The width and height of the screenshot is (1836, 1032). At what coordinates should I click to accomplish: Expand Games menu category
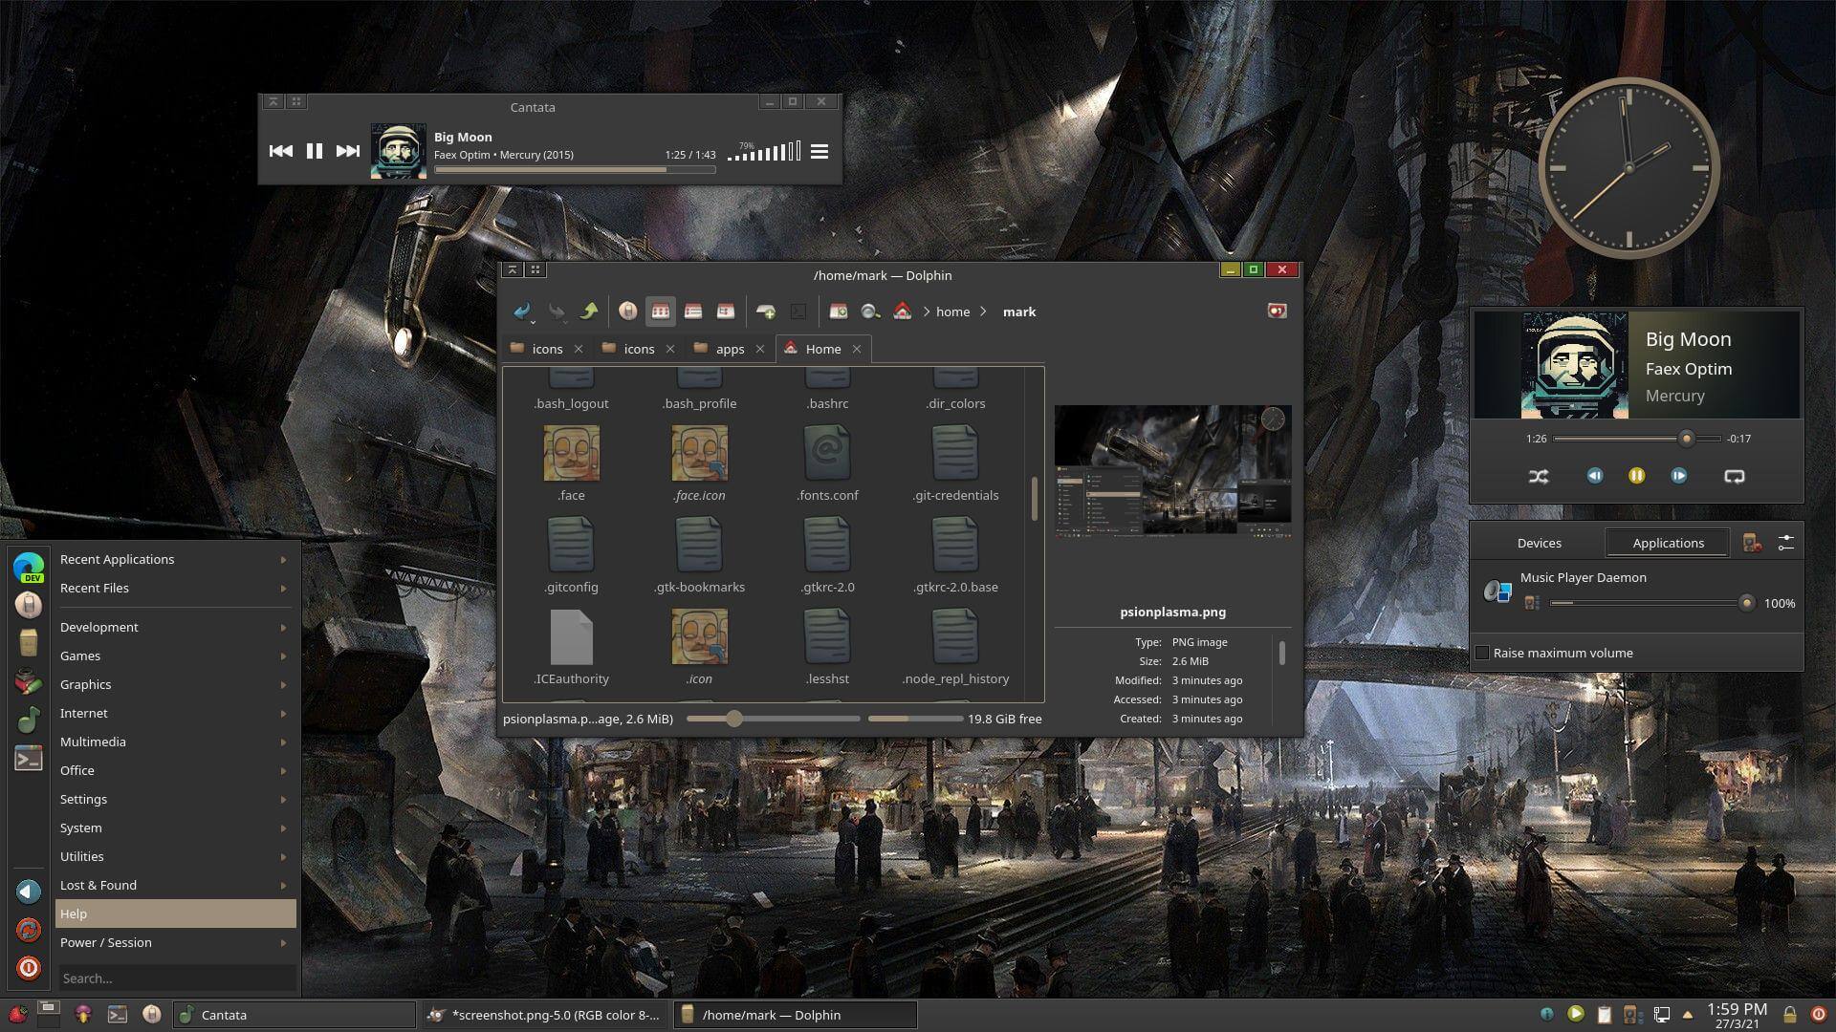175,656
